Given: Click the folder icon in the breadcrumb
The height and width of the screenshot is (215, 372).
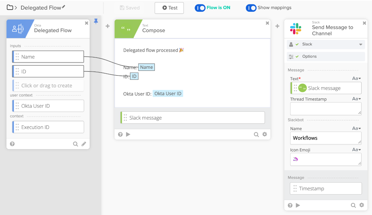Looking at the screenshot, I should [x=10, y=7].
